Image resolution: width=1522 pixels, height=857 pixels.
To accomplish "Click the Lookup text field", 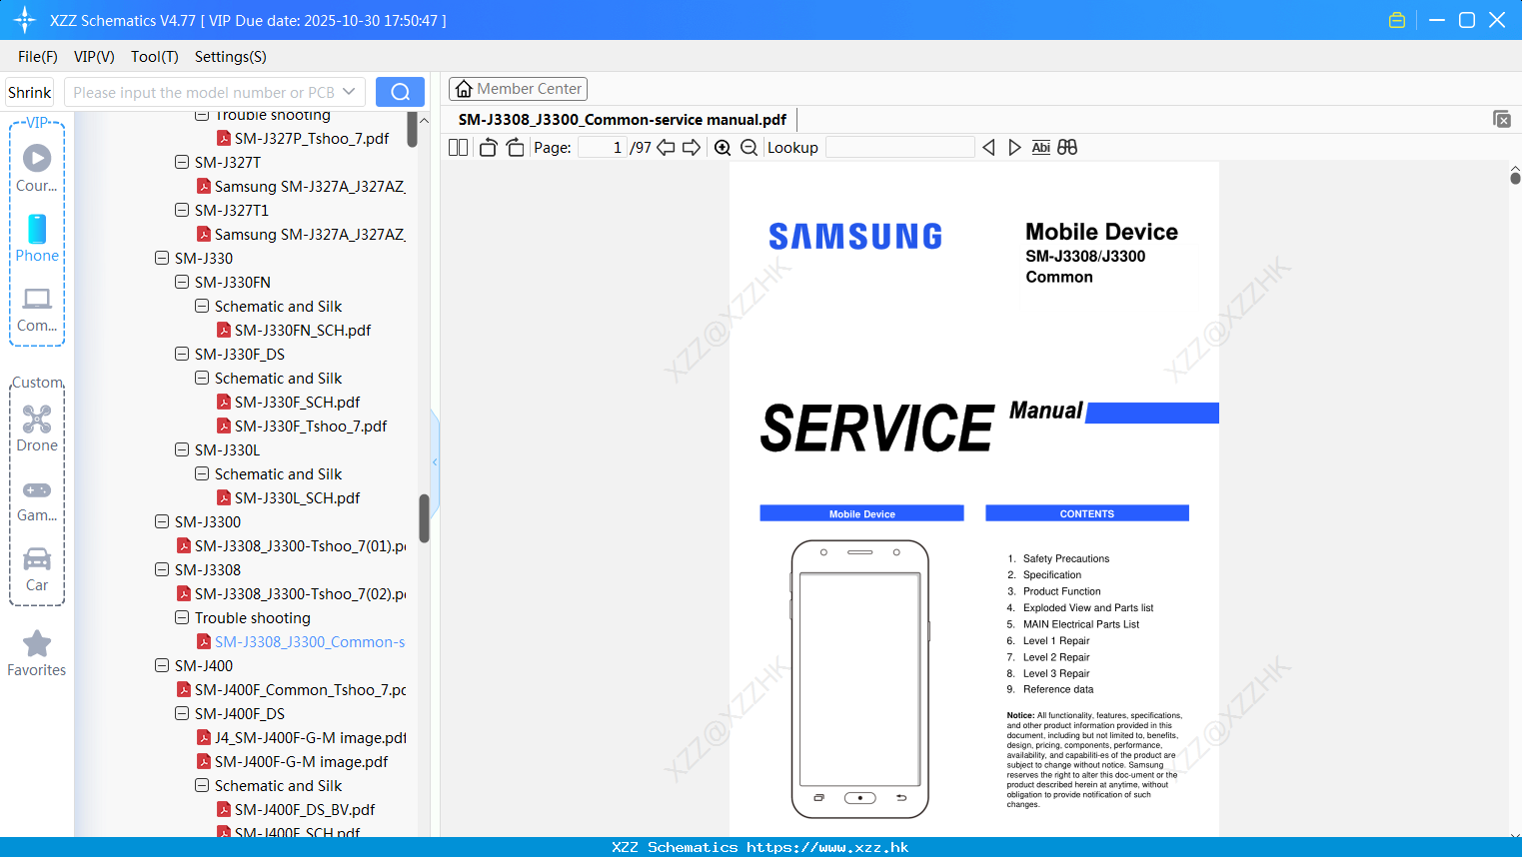I will point(899,148).
